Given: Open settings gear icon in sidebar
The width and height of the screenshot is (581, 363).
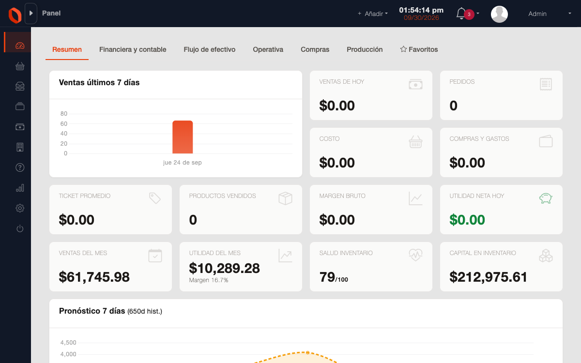Looking at the screenshot, I should 20,208.
